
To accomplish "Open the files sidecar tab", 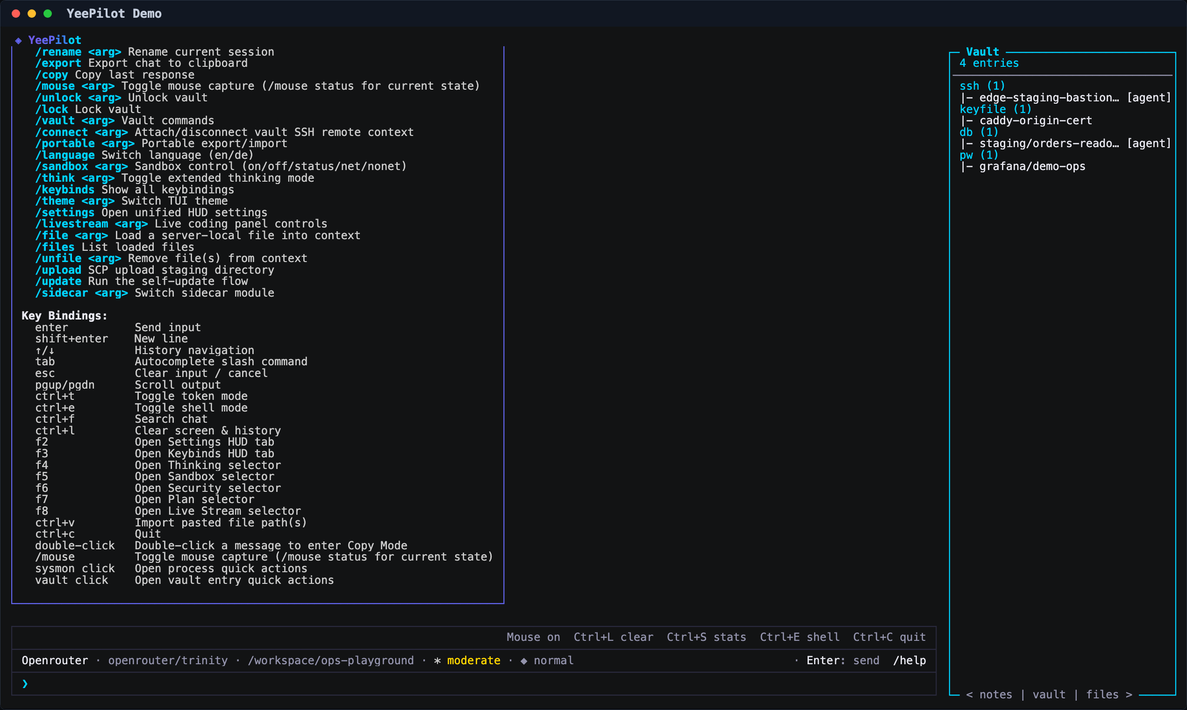I will click(x=1102, y=695).
